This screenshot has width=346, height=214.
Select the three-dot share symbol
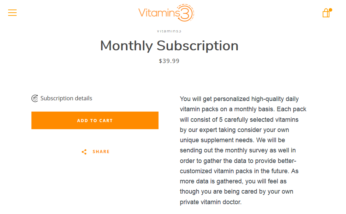point(84,152)
